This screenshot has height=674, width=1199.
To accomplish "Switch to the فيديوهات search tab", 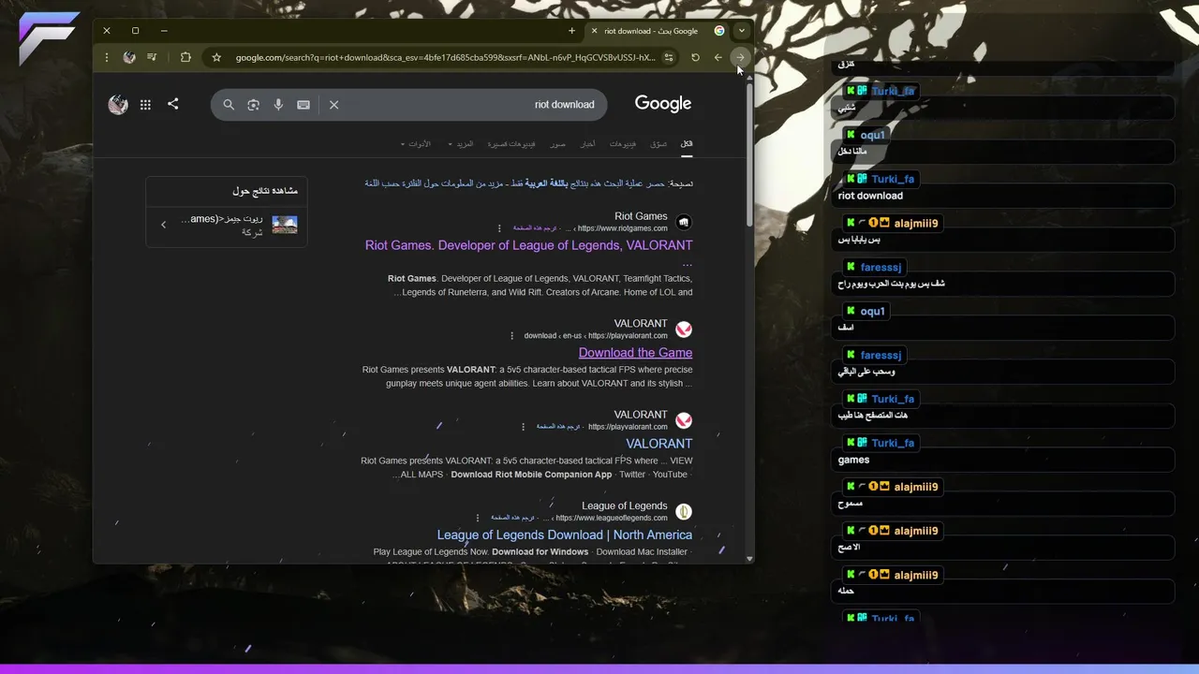I will tap(623, 144).
